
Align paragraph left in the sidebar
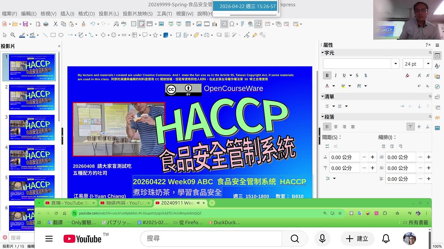point(327,127)
